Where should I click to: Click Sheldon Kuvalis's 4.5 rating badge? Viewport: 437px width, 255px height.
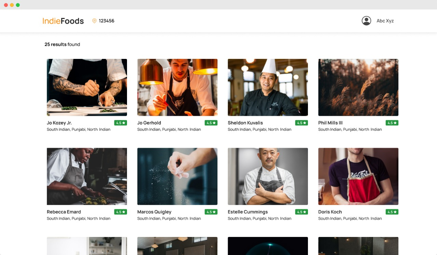301,123
